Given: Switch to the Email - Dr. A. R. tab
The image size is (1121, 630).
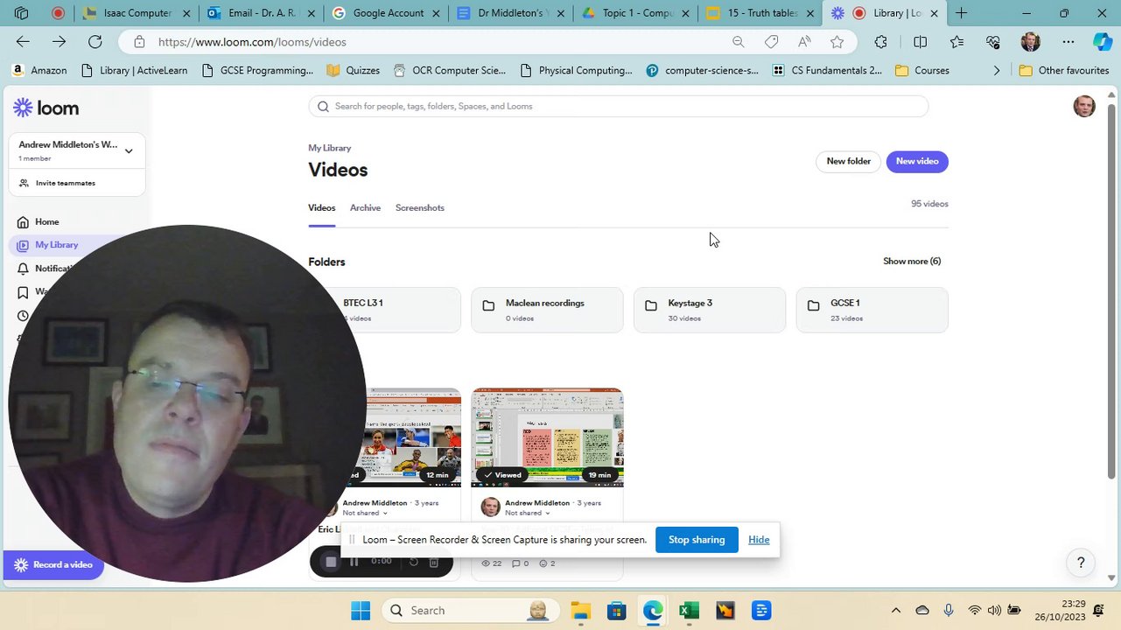Looking at the screenshot, I should tap(261, 13).
